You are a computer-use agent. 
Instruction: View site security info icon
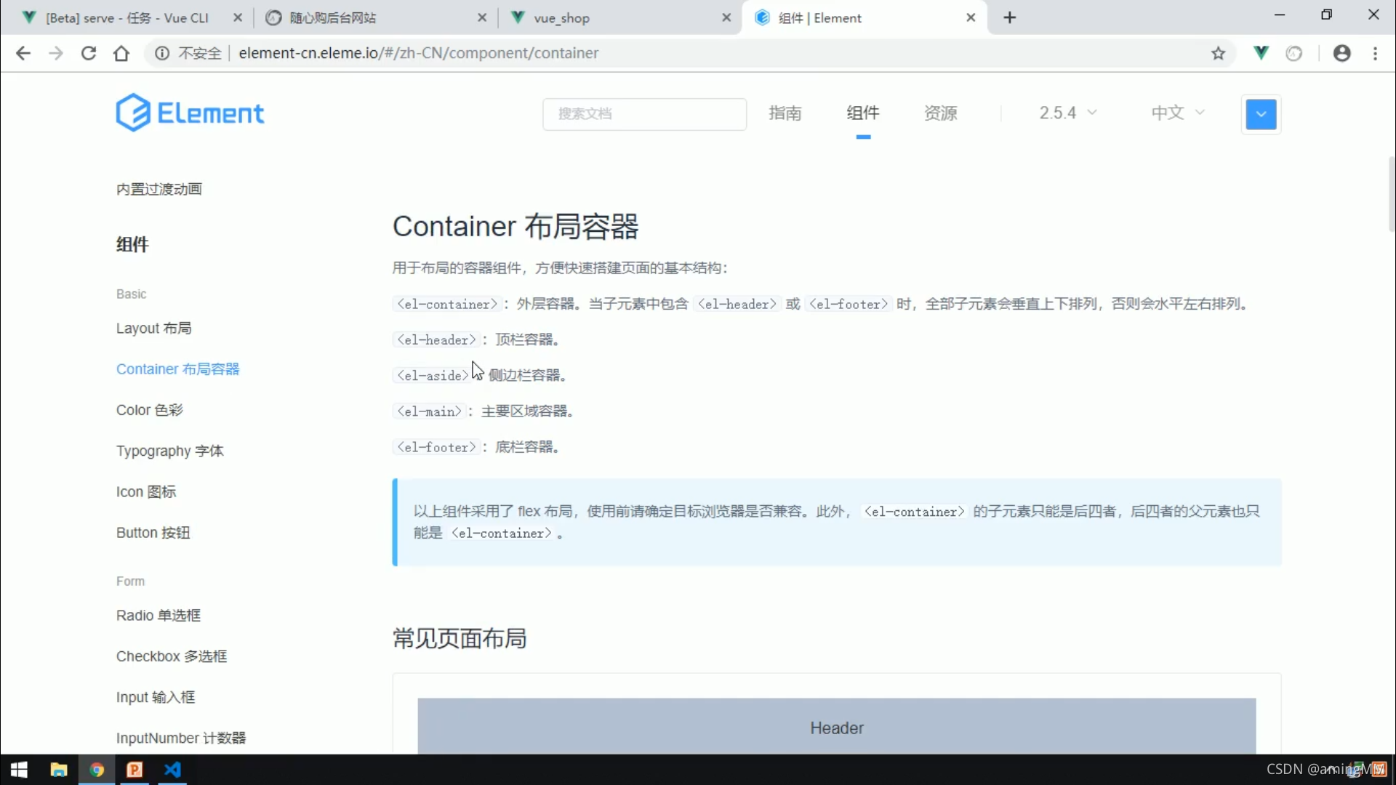tap(162, 53)
